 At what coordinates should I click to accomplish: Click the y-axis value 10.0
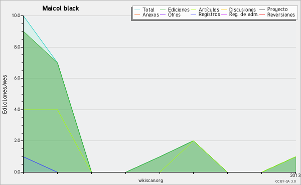click(16, 15)
